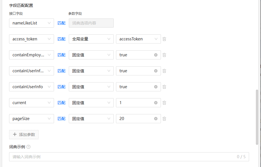Open the accessToken variable dropdown

pos(138,39)
